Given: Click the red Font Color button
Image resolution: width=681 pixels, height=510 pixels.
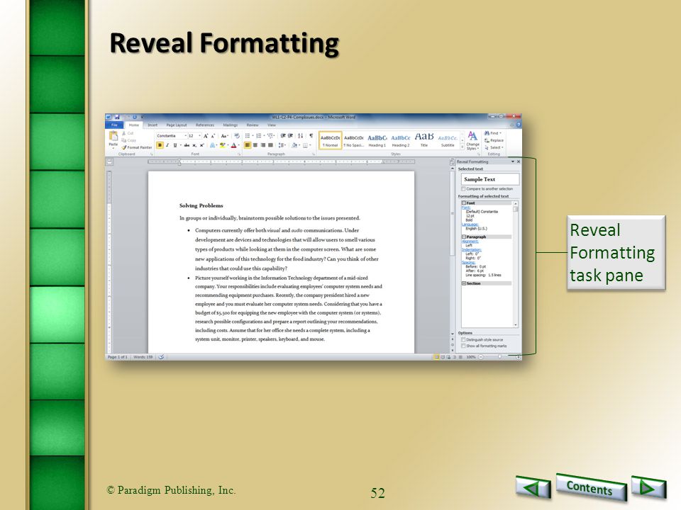Looking at the screenshot, I should pos(233,145).
